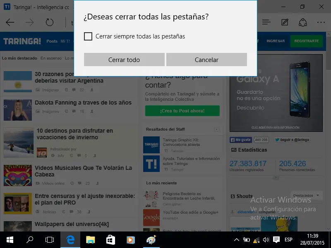The width and height of the screenshot is (331, 248).
Task: Open 'YouTube dice adiós a Google+'
Action: point(190,212)
